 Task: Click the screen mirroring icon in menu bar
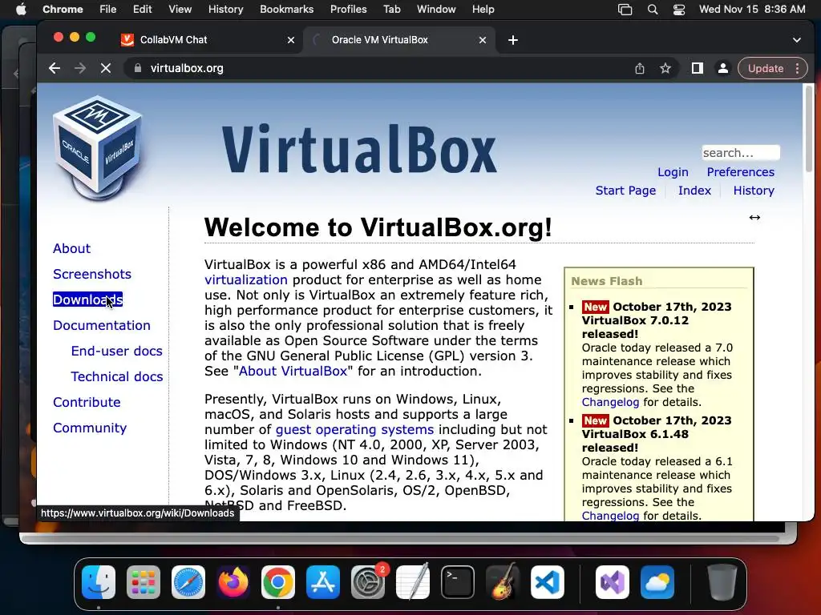(x=625, y=10)
